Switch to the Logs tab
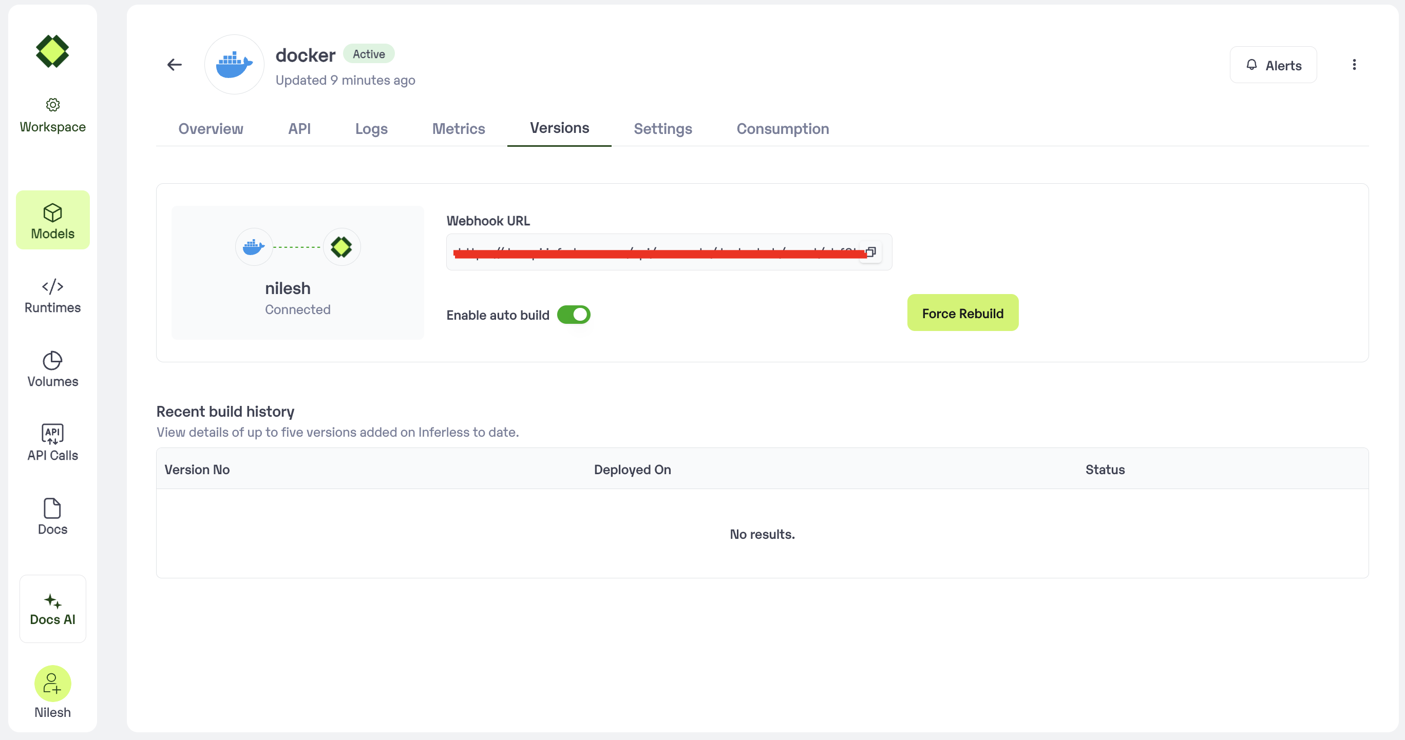 click(x=371, y=129)
